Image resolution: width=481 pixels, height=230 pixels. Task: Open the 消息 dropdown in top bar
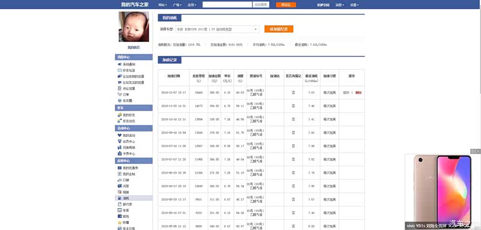(340, 5)
